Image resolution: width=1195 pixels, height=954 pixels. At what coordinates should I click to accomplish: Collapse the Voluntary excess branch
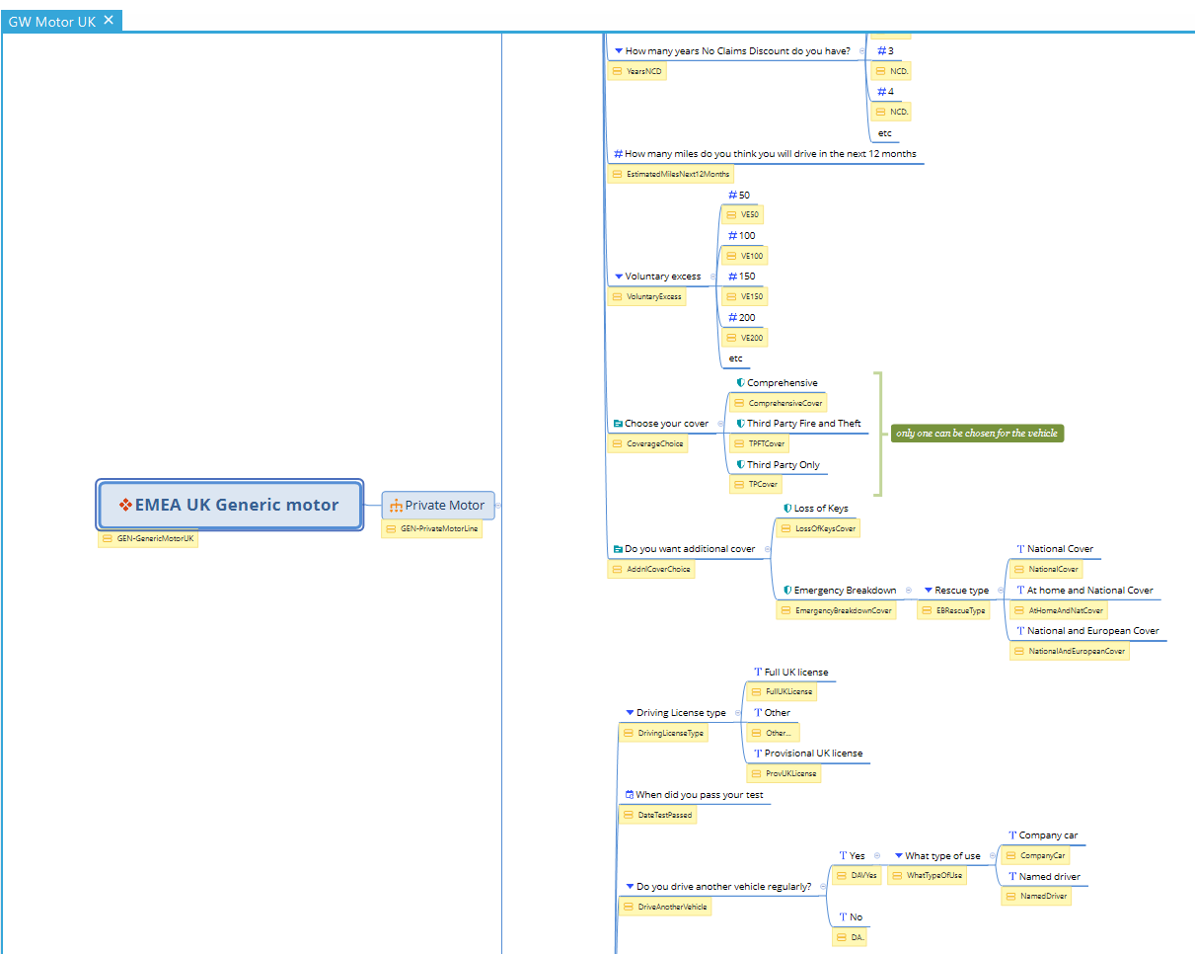click(713, 277)
